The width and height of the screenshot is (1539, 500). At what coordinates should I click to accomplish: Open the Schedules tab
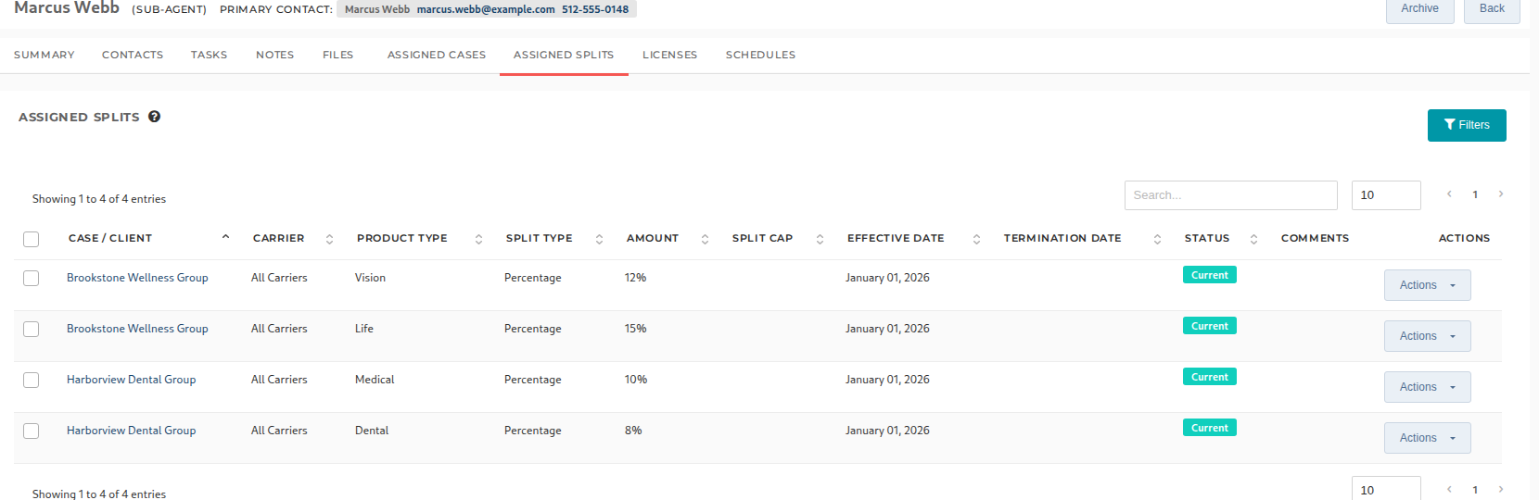pyautogui.click(x=761, y=55)
